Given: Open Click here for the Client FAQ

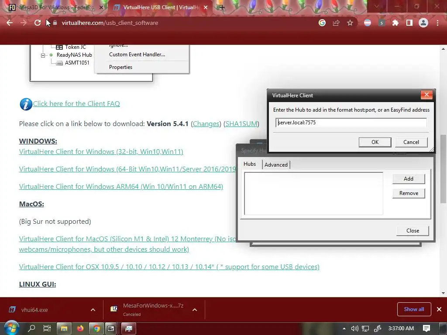Looking at the screenshot, I should click(x=76, y=104).
